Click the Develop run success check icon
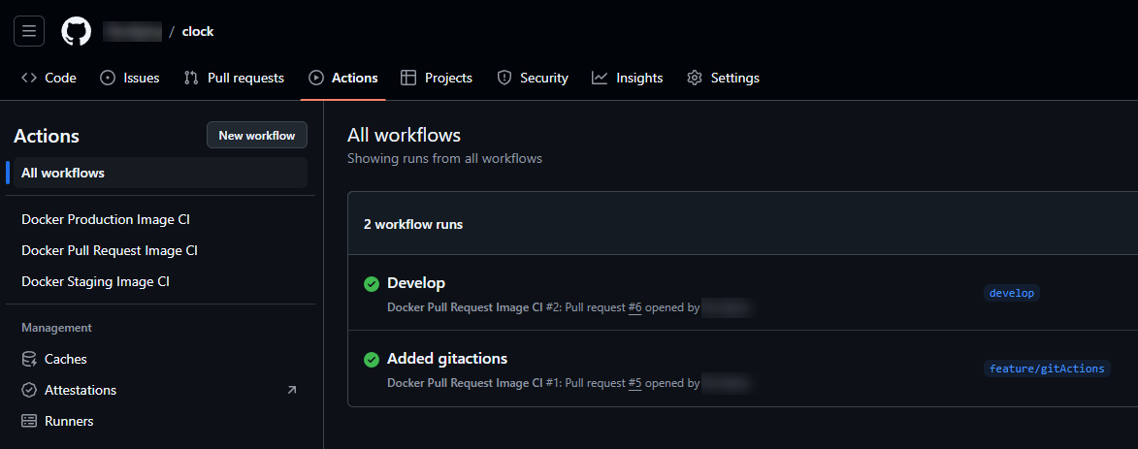Screen dimensions: 1138x449 [x=372, y=283]
